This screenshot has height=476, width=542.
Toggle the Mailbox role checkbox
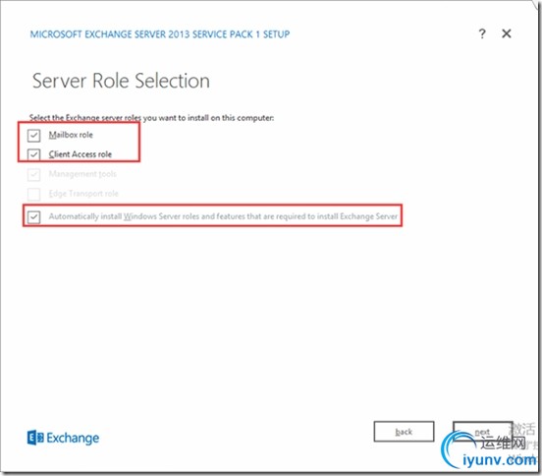33,135
